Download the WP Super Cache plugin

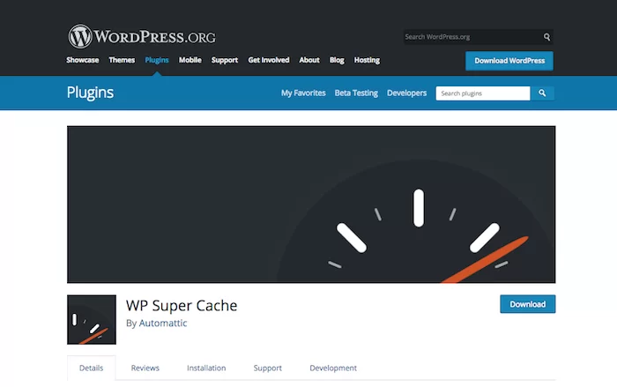pos(527,304)
